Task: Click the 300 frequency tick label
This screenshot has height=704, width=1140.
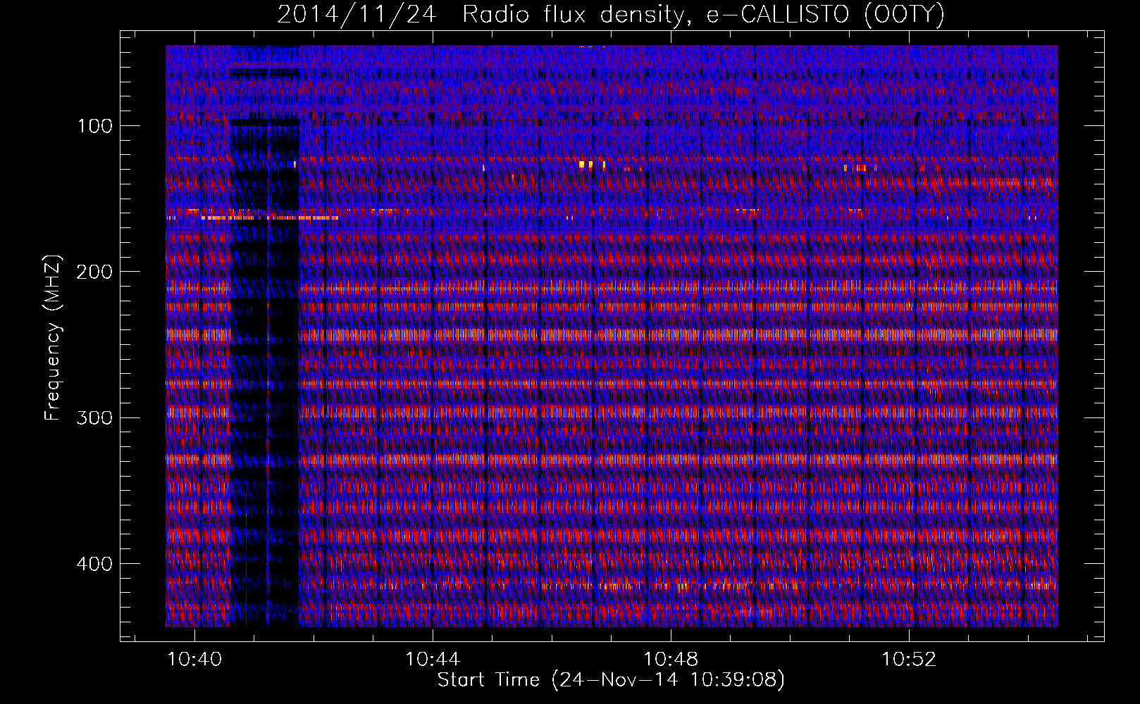Action: tap(96, 418)
